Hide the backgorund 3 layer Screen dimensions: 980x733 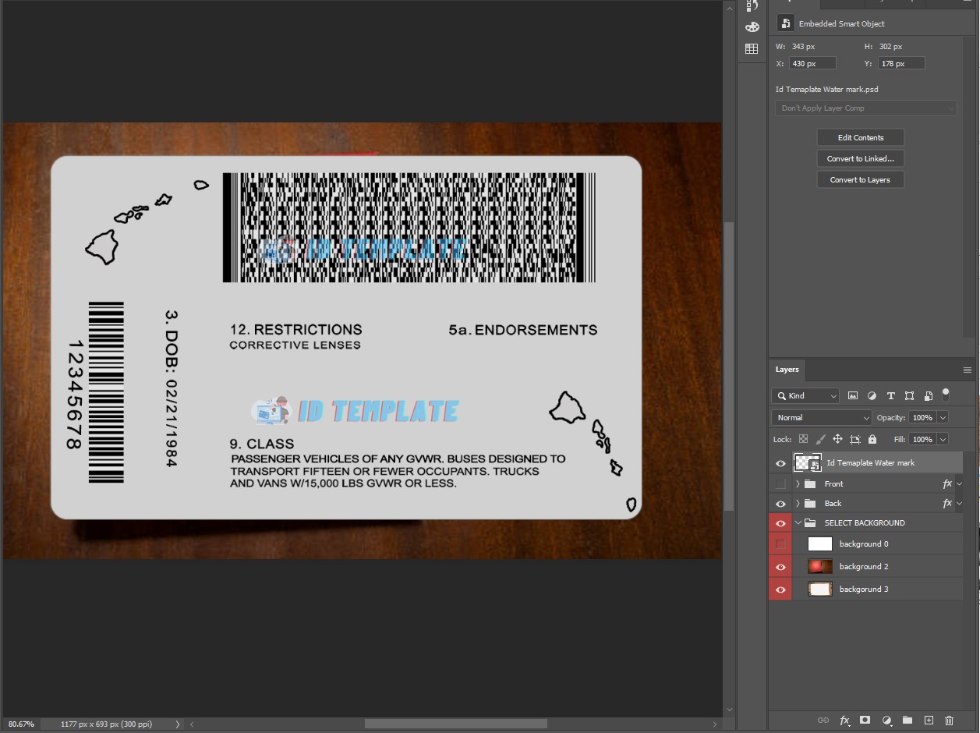[x=780, y=590]
